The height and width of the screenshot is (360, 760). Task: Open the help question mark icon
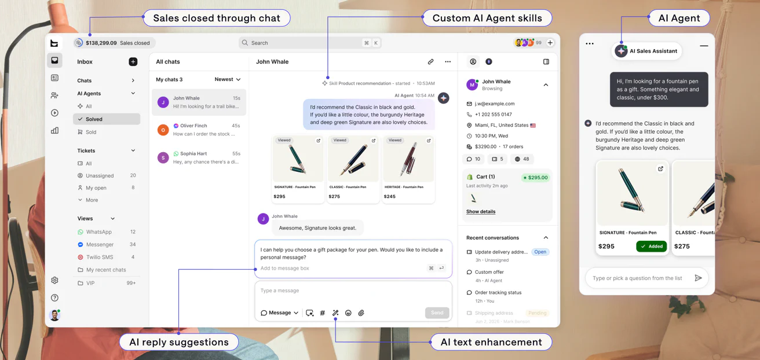tap(54, 297)
